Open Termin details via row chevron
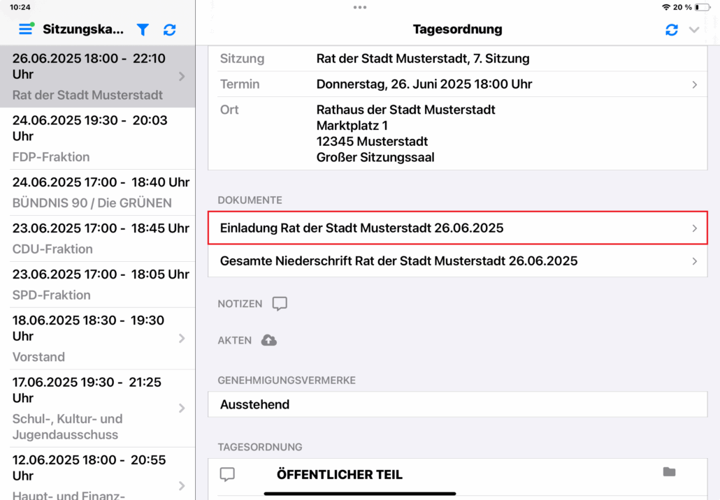This screenshot has width=720, height=500. (694, 84)
